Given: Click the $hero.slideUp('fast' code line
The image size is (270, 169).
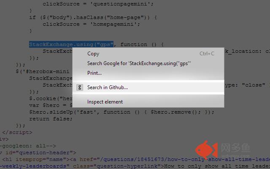Looking at the screenshot, I should tap(122, 112).
